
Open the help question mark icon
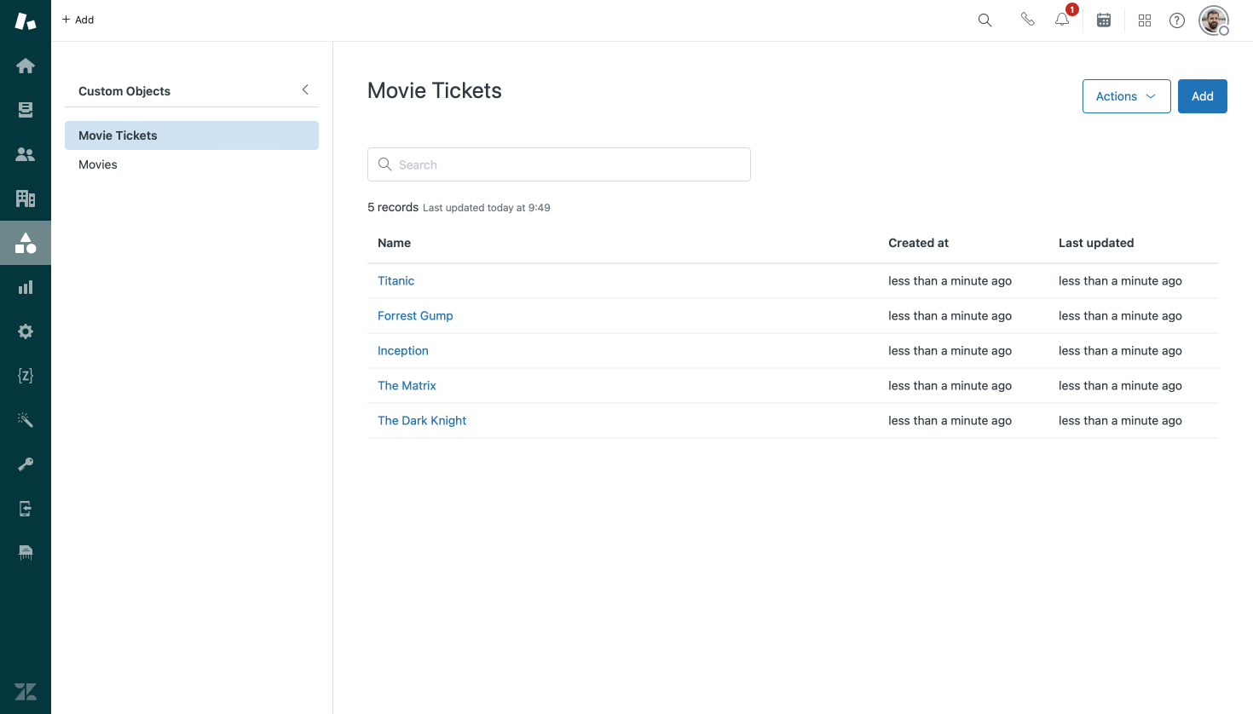[x=1177, y=20]
